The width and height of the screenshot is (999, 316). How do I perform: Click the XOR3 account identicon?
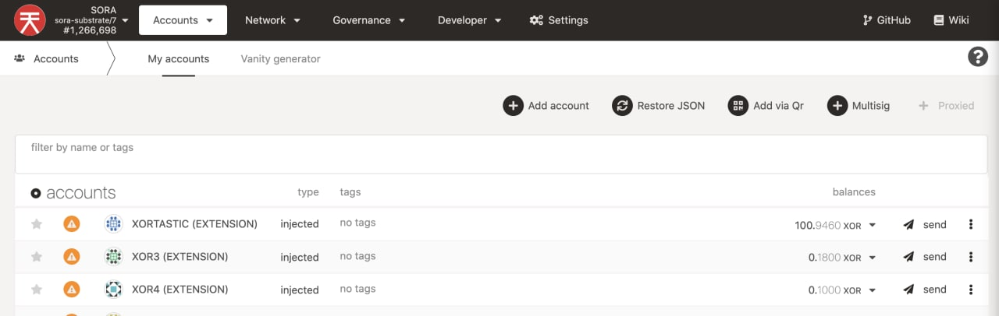pos(113,257)
